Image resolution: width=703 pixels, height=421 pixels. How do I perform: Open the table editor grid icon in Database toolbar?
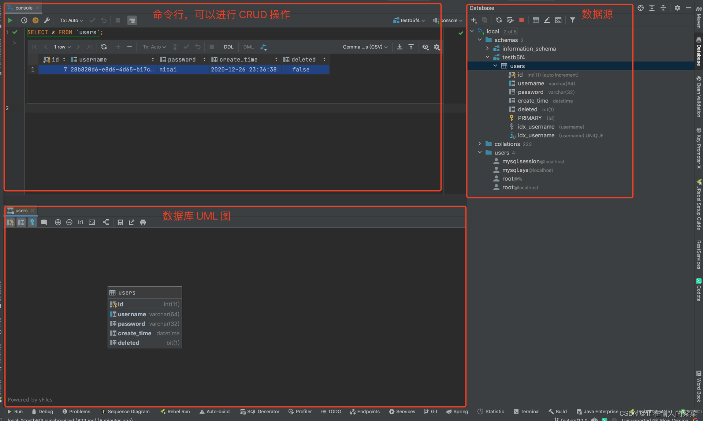[536, 20]
